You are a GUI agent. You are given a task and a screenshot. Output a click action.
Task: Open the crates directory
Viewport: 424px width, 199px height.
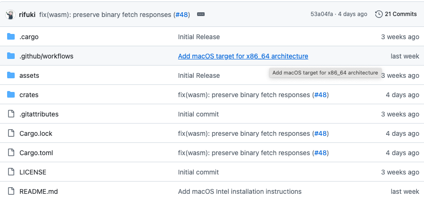pos(29,95)
